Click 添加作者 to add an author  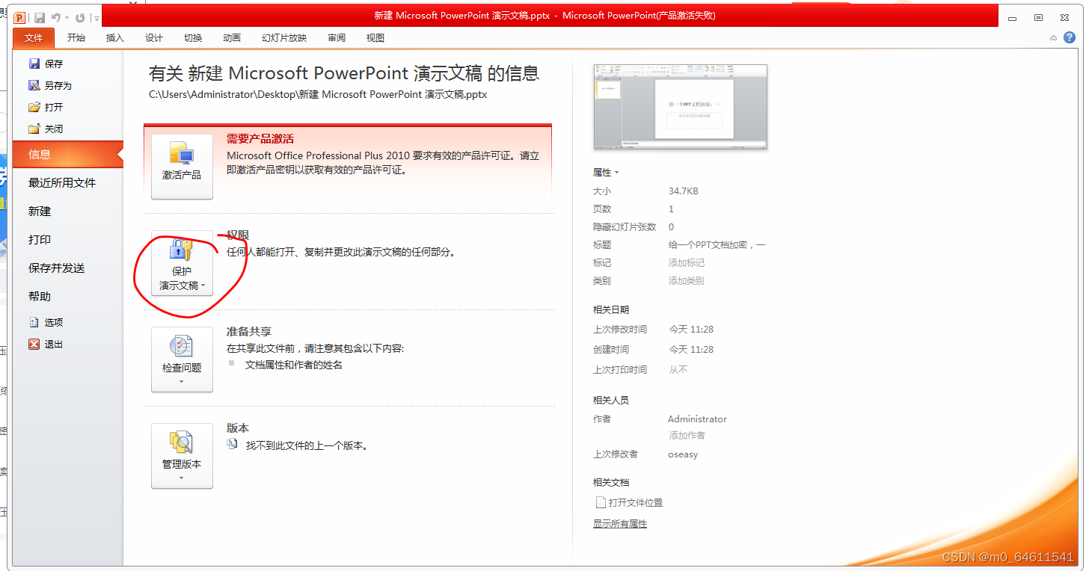687,436
